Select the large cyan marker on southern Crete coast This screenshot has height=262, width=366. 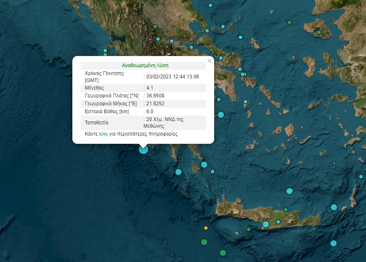point(266,224)
